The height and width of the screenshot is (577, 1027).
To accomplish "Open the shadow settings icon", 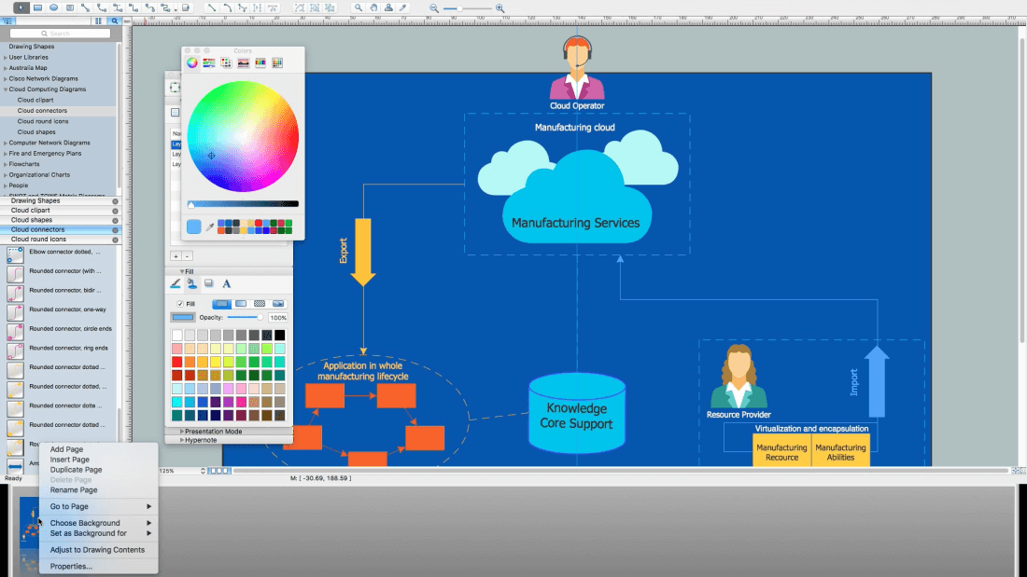I will click(209, 283).
